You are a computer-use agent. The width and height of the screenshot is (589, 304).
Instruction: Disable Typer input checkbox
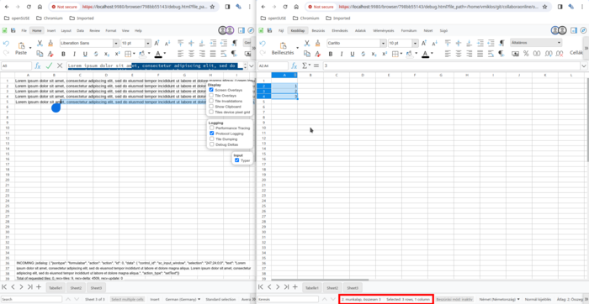tap(236, 160)
